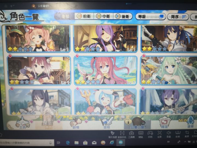Open the dark-haired wolf-ear character card

click(40, 102)
